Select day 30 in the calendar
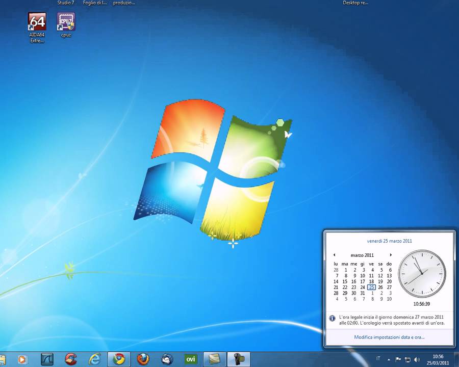The image size is (459, 367). tap(353, 293)
